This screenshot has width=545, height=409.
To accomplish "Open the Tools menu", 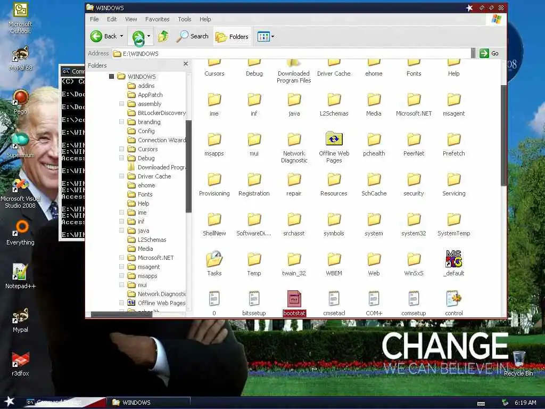I will (185, 19).
